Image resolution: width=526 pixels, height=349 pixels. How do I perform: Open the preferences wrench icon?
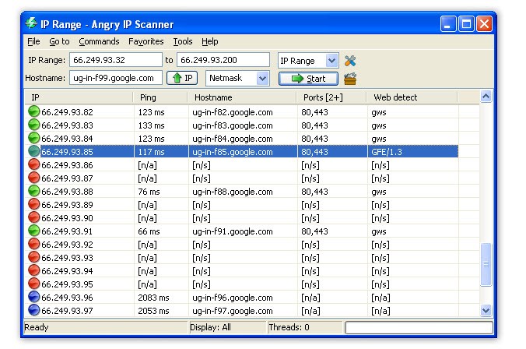350,61
